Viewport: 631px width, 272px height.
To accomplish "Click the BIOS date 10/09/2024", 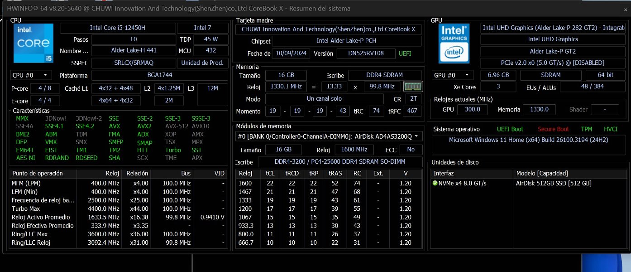I will point(292,53).
